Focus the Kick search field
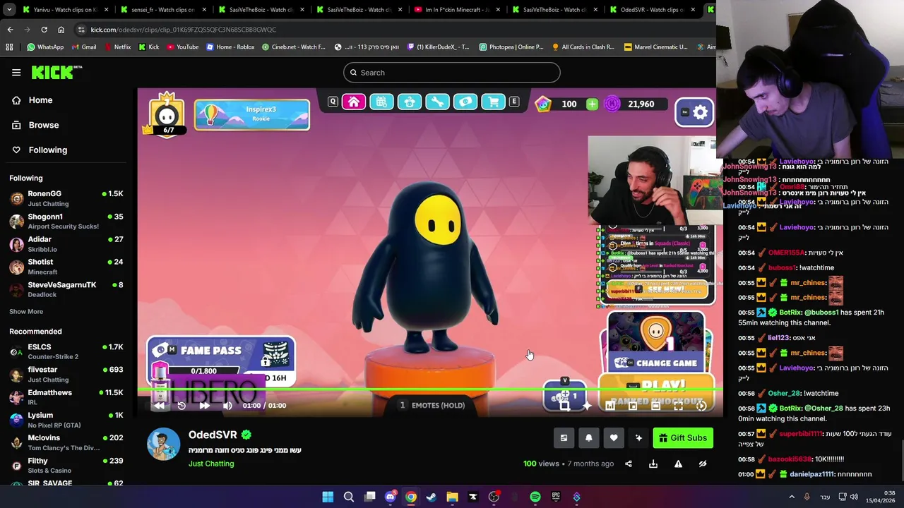 tap(451, 73)
